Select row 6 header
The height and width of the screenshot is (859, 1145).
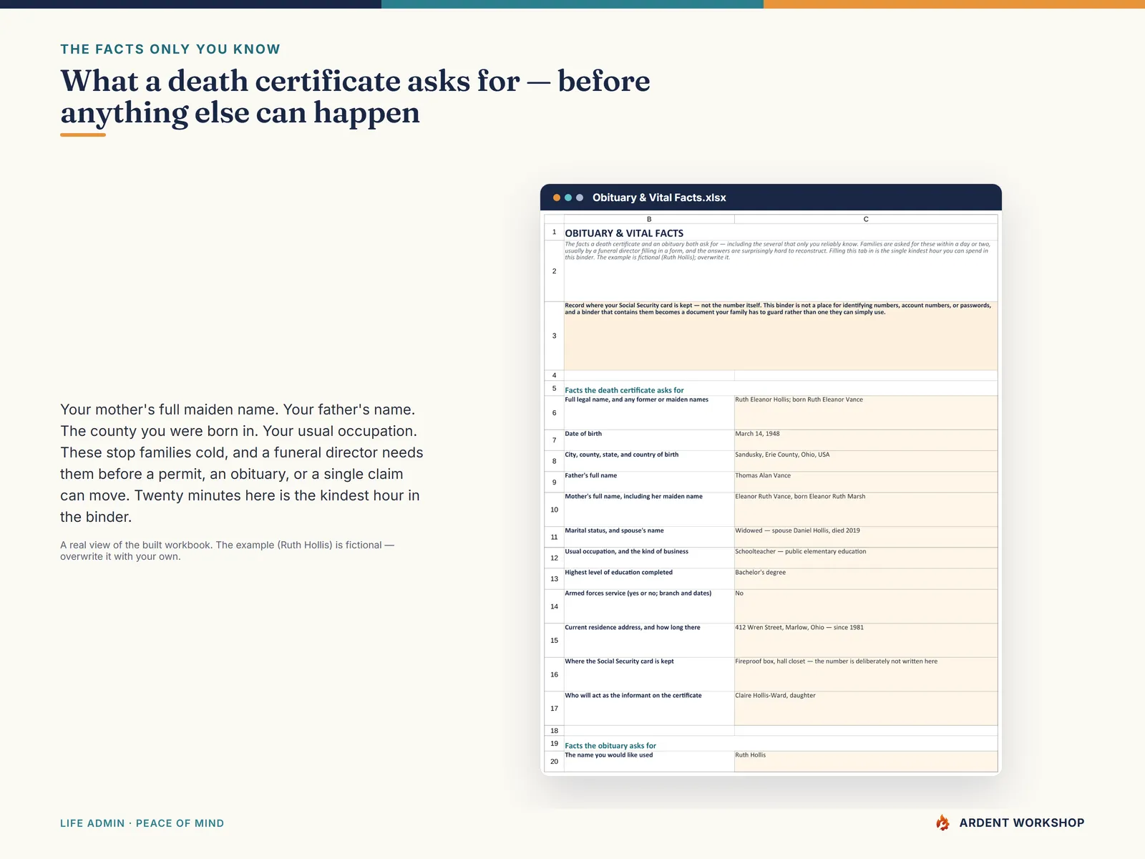click(x=554, y=413)
